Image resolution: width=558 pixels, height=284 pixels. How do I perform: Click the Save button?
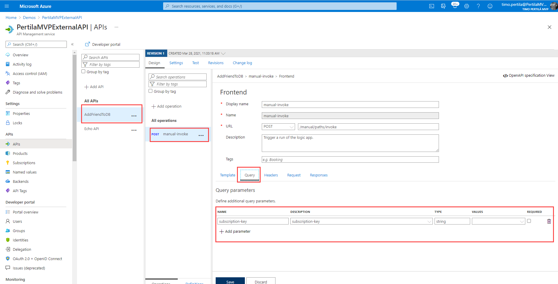coord(230,281)
